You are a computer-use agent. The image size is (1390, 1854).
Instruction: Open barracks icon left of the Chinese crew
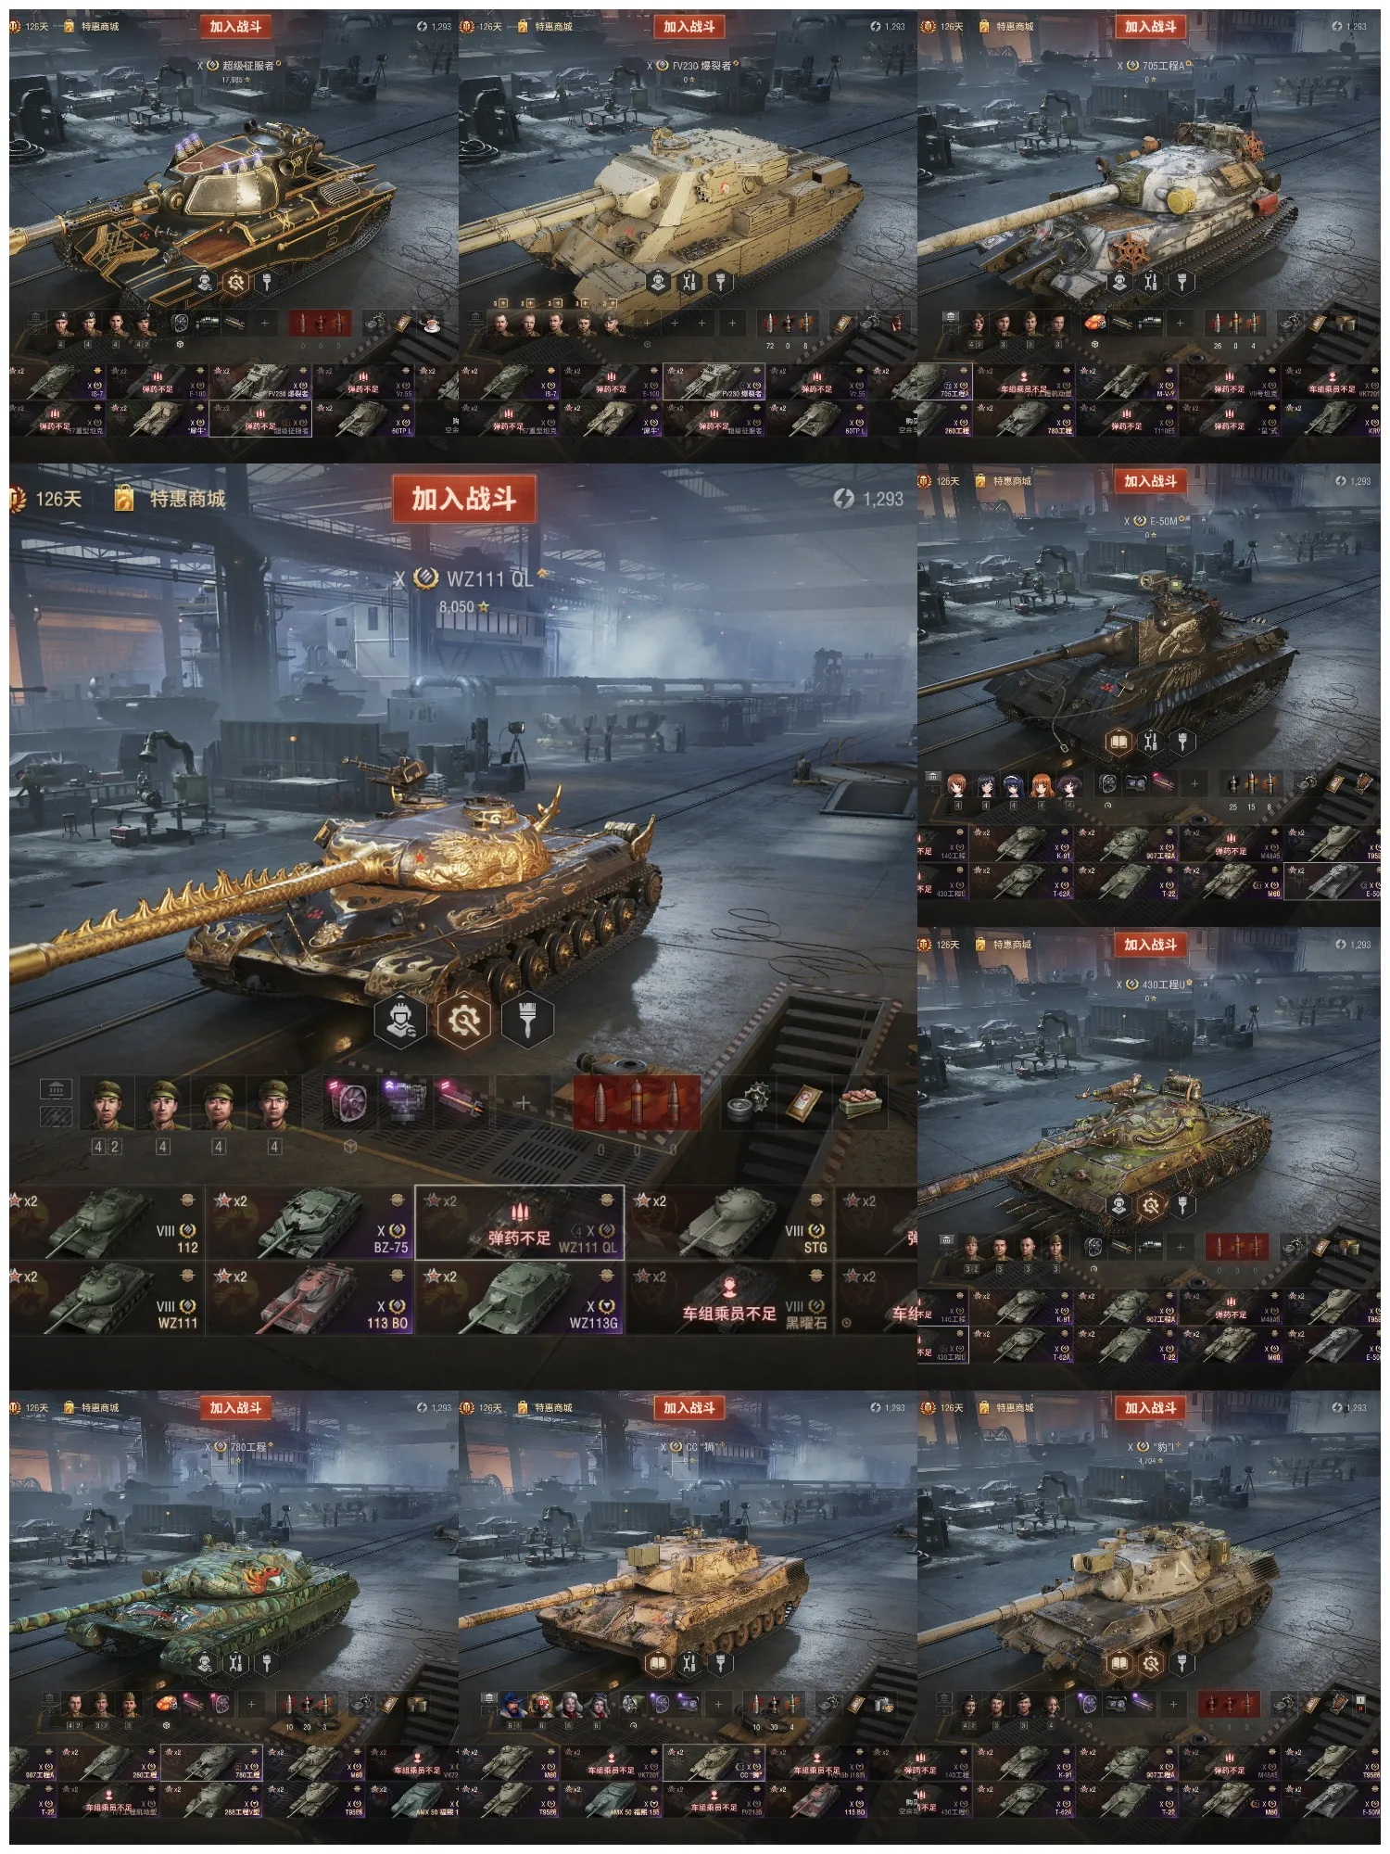56,1089
